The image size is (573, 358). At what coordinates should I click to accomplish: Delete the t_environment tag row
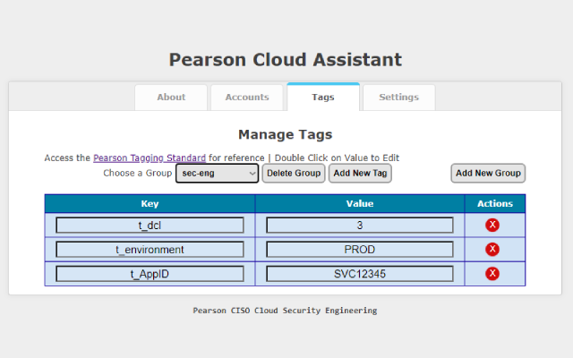tap(492, 249)
